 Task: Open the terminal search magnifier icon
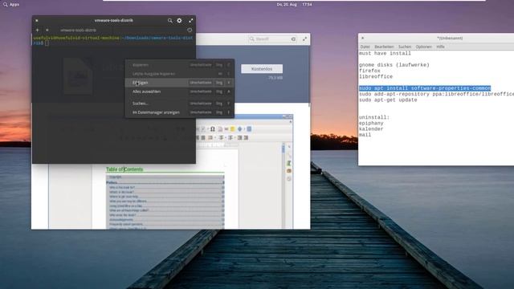[169, 21]
